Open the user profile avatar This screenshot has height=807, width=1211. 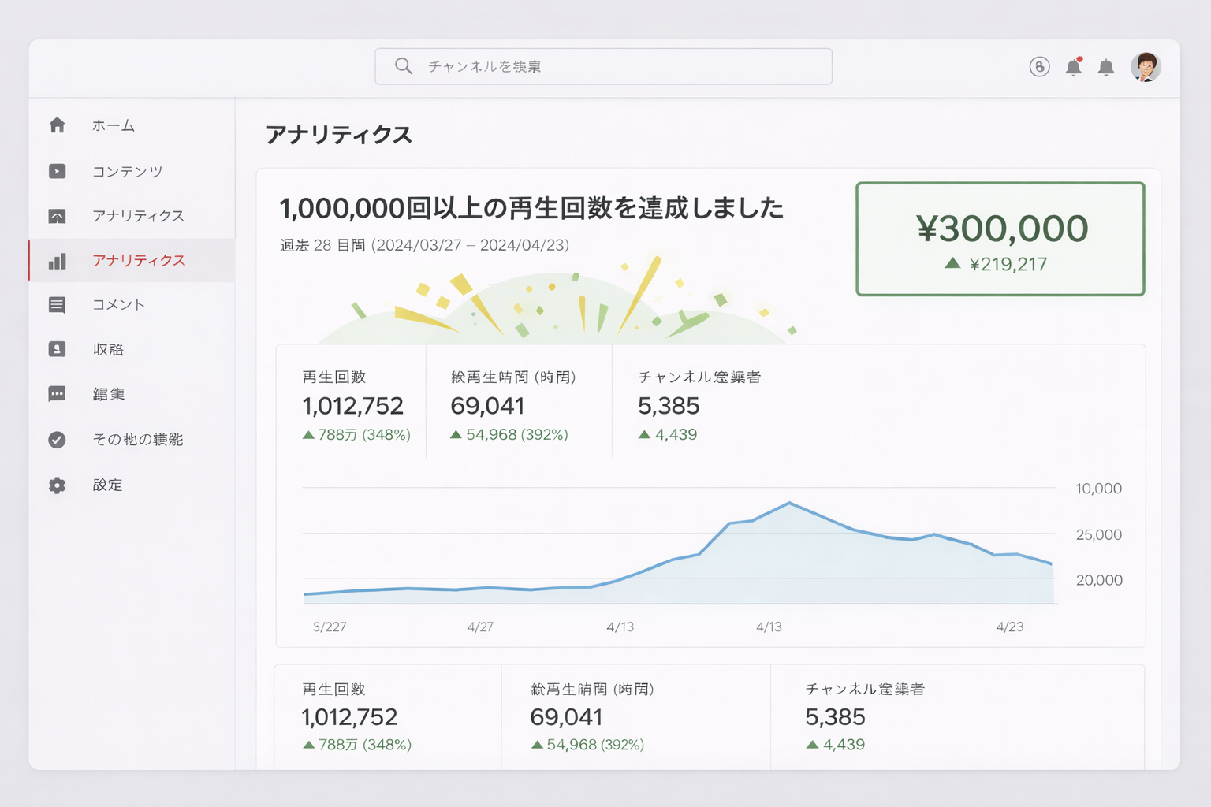coord(1146,67)
